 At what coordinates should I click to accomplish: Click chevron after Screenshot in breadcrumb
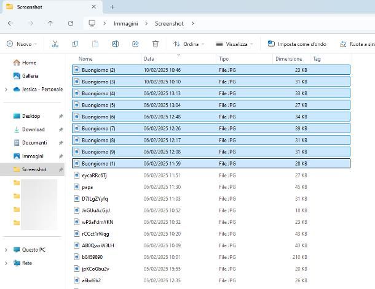[192, 23]
